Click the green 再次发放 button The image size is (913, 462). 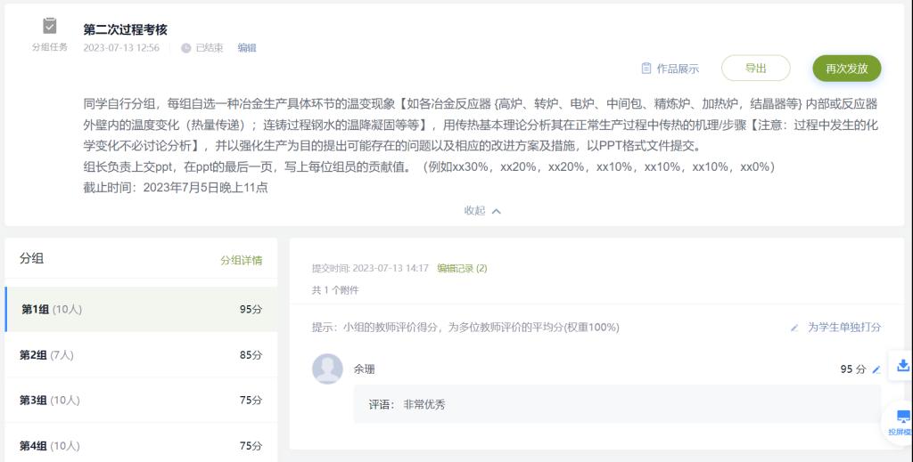(x=847, y=69)
